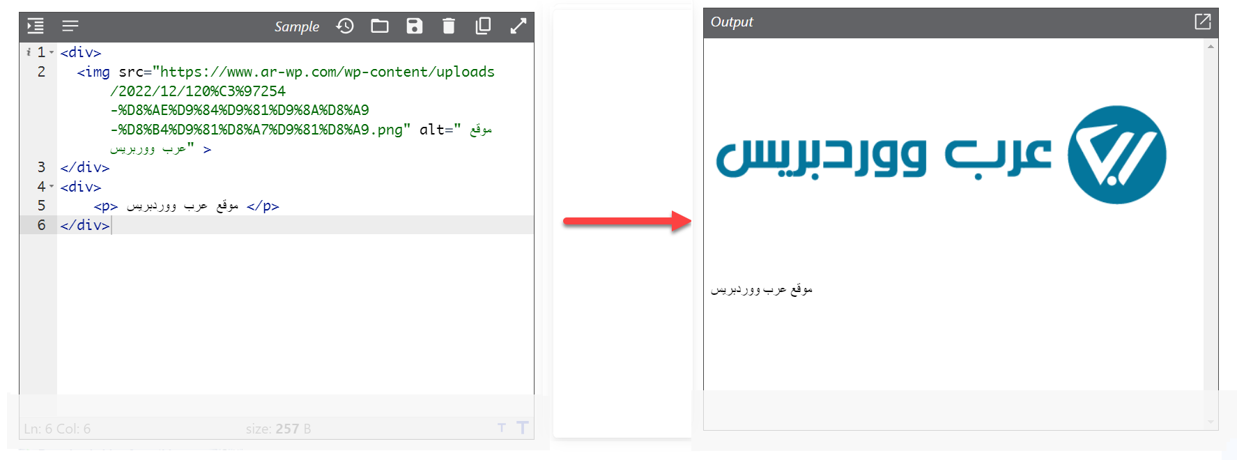Click the closing </div> tag on line 6
This screenshot has height=460, width=1237.
(85, 225)
